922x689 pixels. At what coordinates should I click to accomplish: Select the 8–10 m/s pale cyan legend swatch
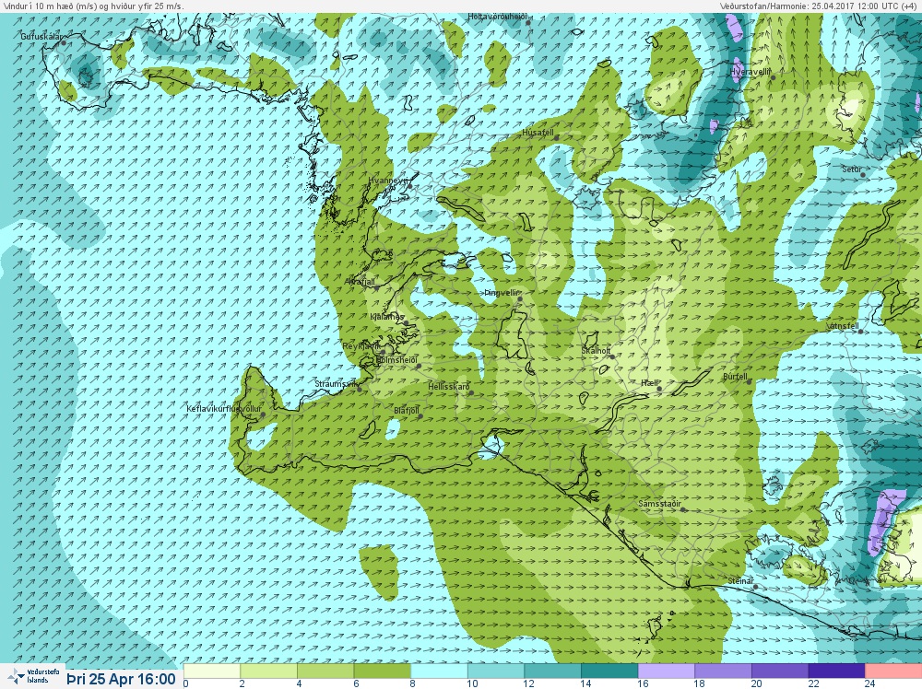(439, 671)
